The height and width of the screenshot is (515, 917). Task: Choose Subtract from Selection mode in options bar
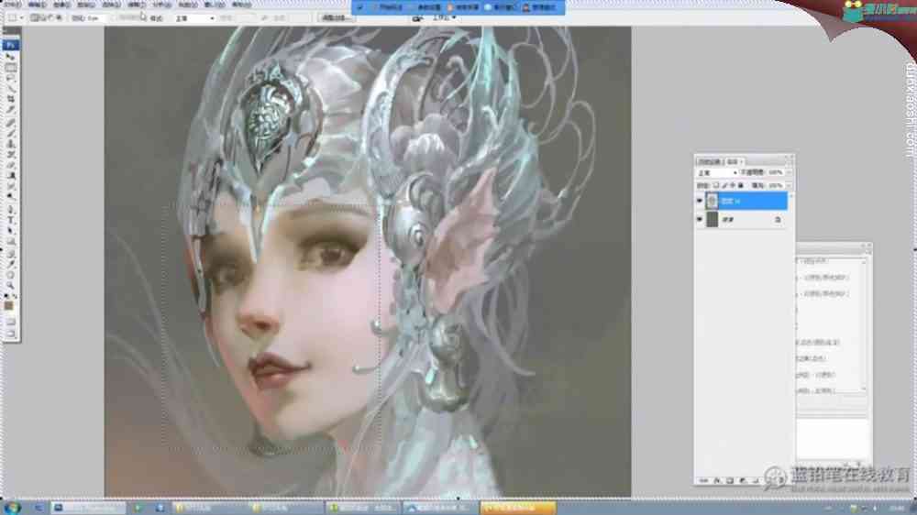51,18
